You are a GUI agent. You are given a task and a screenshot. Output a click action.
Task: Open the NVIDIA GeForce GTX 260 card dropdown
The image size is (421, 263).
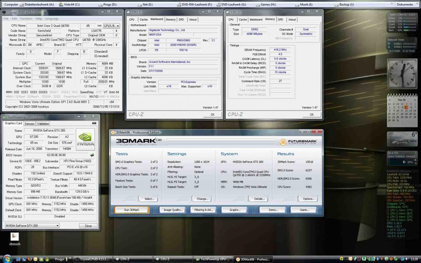[32, 225]
